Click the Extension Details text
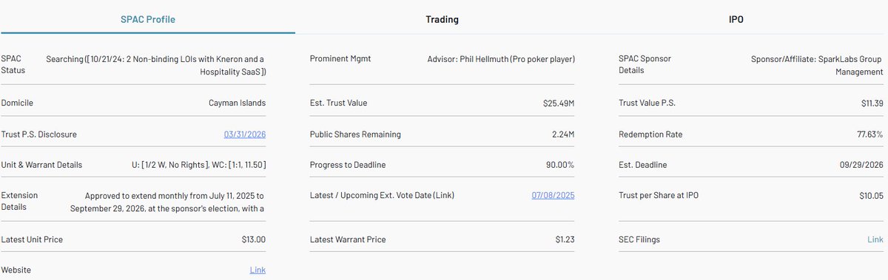Viewport: 888px width, 280px height. coord(168,202)
